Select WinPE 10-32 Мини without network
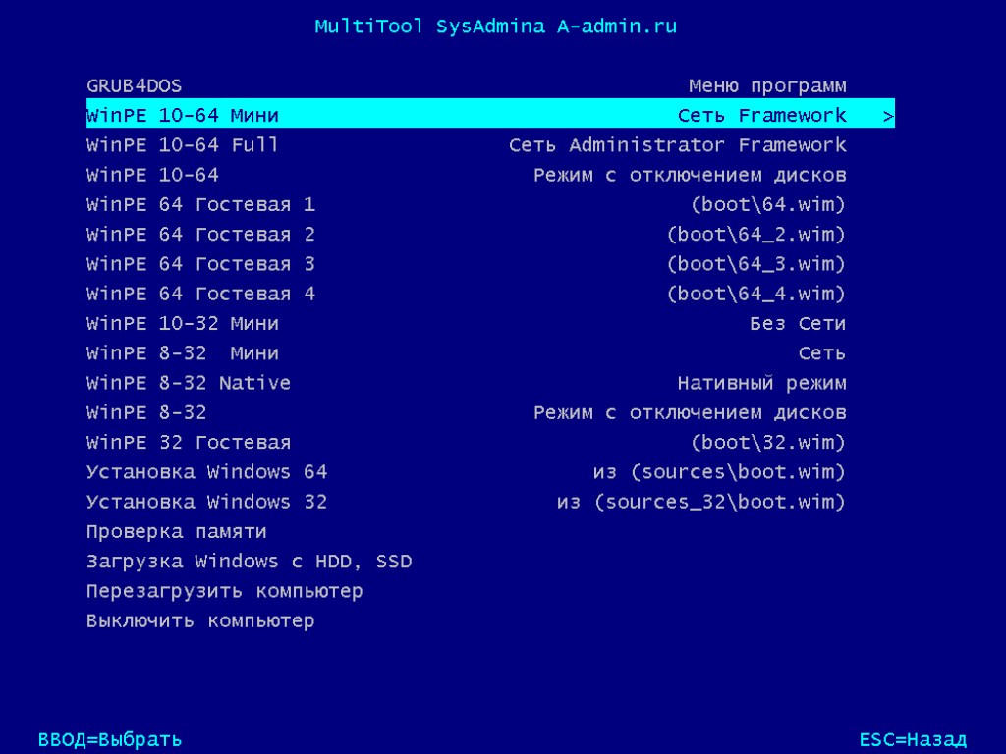 click(x=183, y=324)
